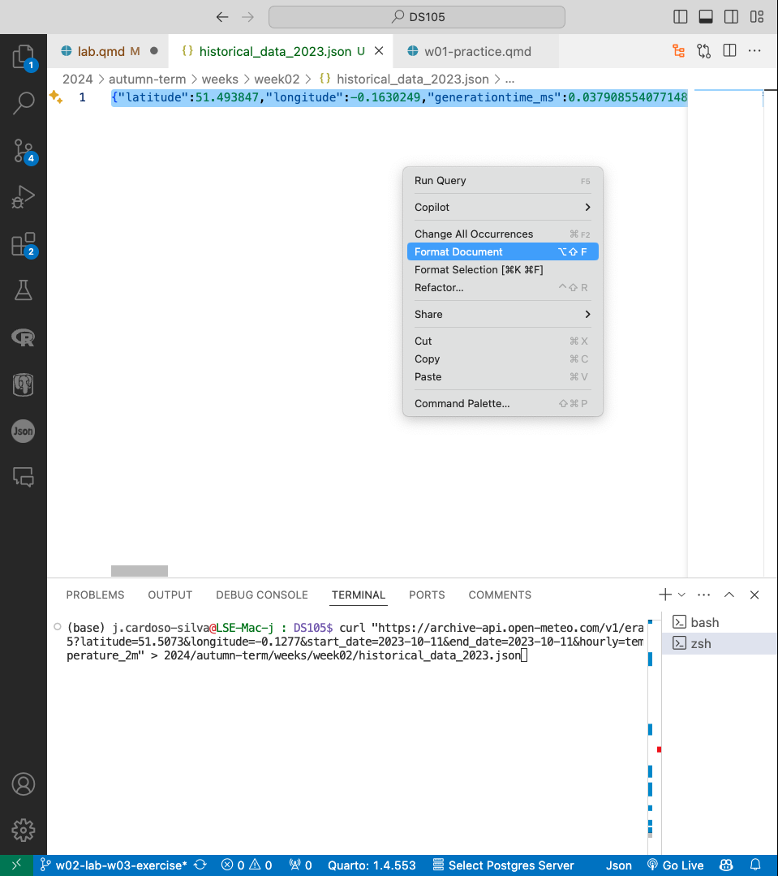Close the terminal panel
The image size is (778, 876).
click(754, 595)
